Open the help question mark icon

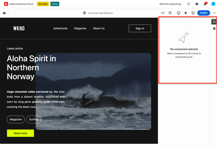pyautogui.click(x=197, y=4)
